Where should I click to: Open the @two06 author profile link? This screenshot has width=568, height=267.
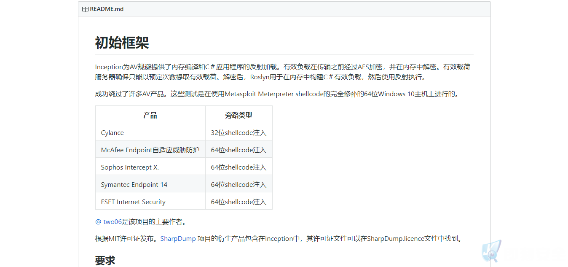point(108,221)
